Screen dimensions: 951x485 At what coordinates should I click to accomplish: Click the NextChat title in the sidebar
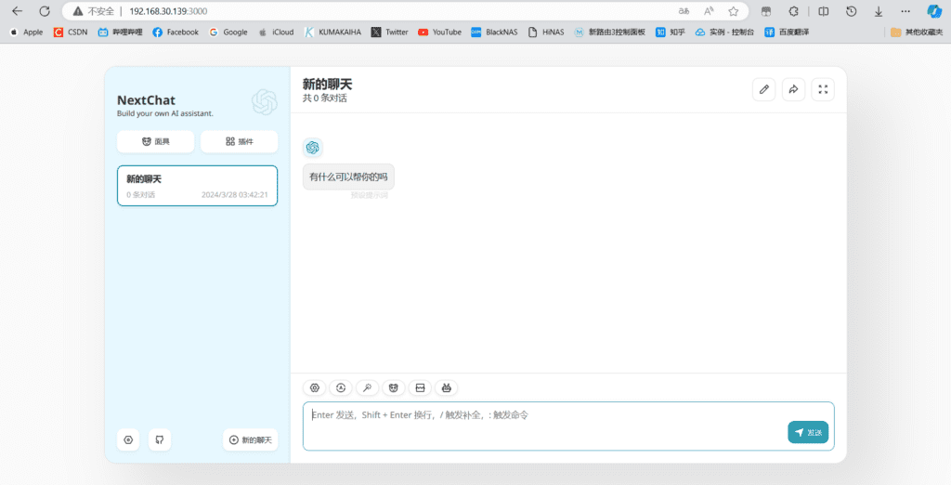coord(146,100)
